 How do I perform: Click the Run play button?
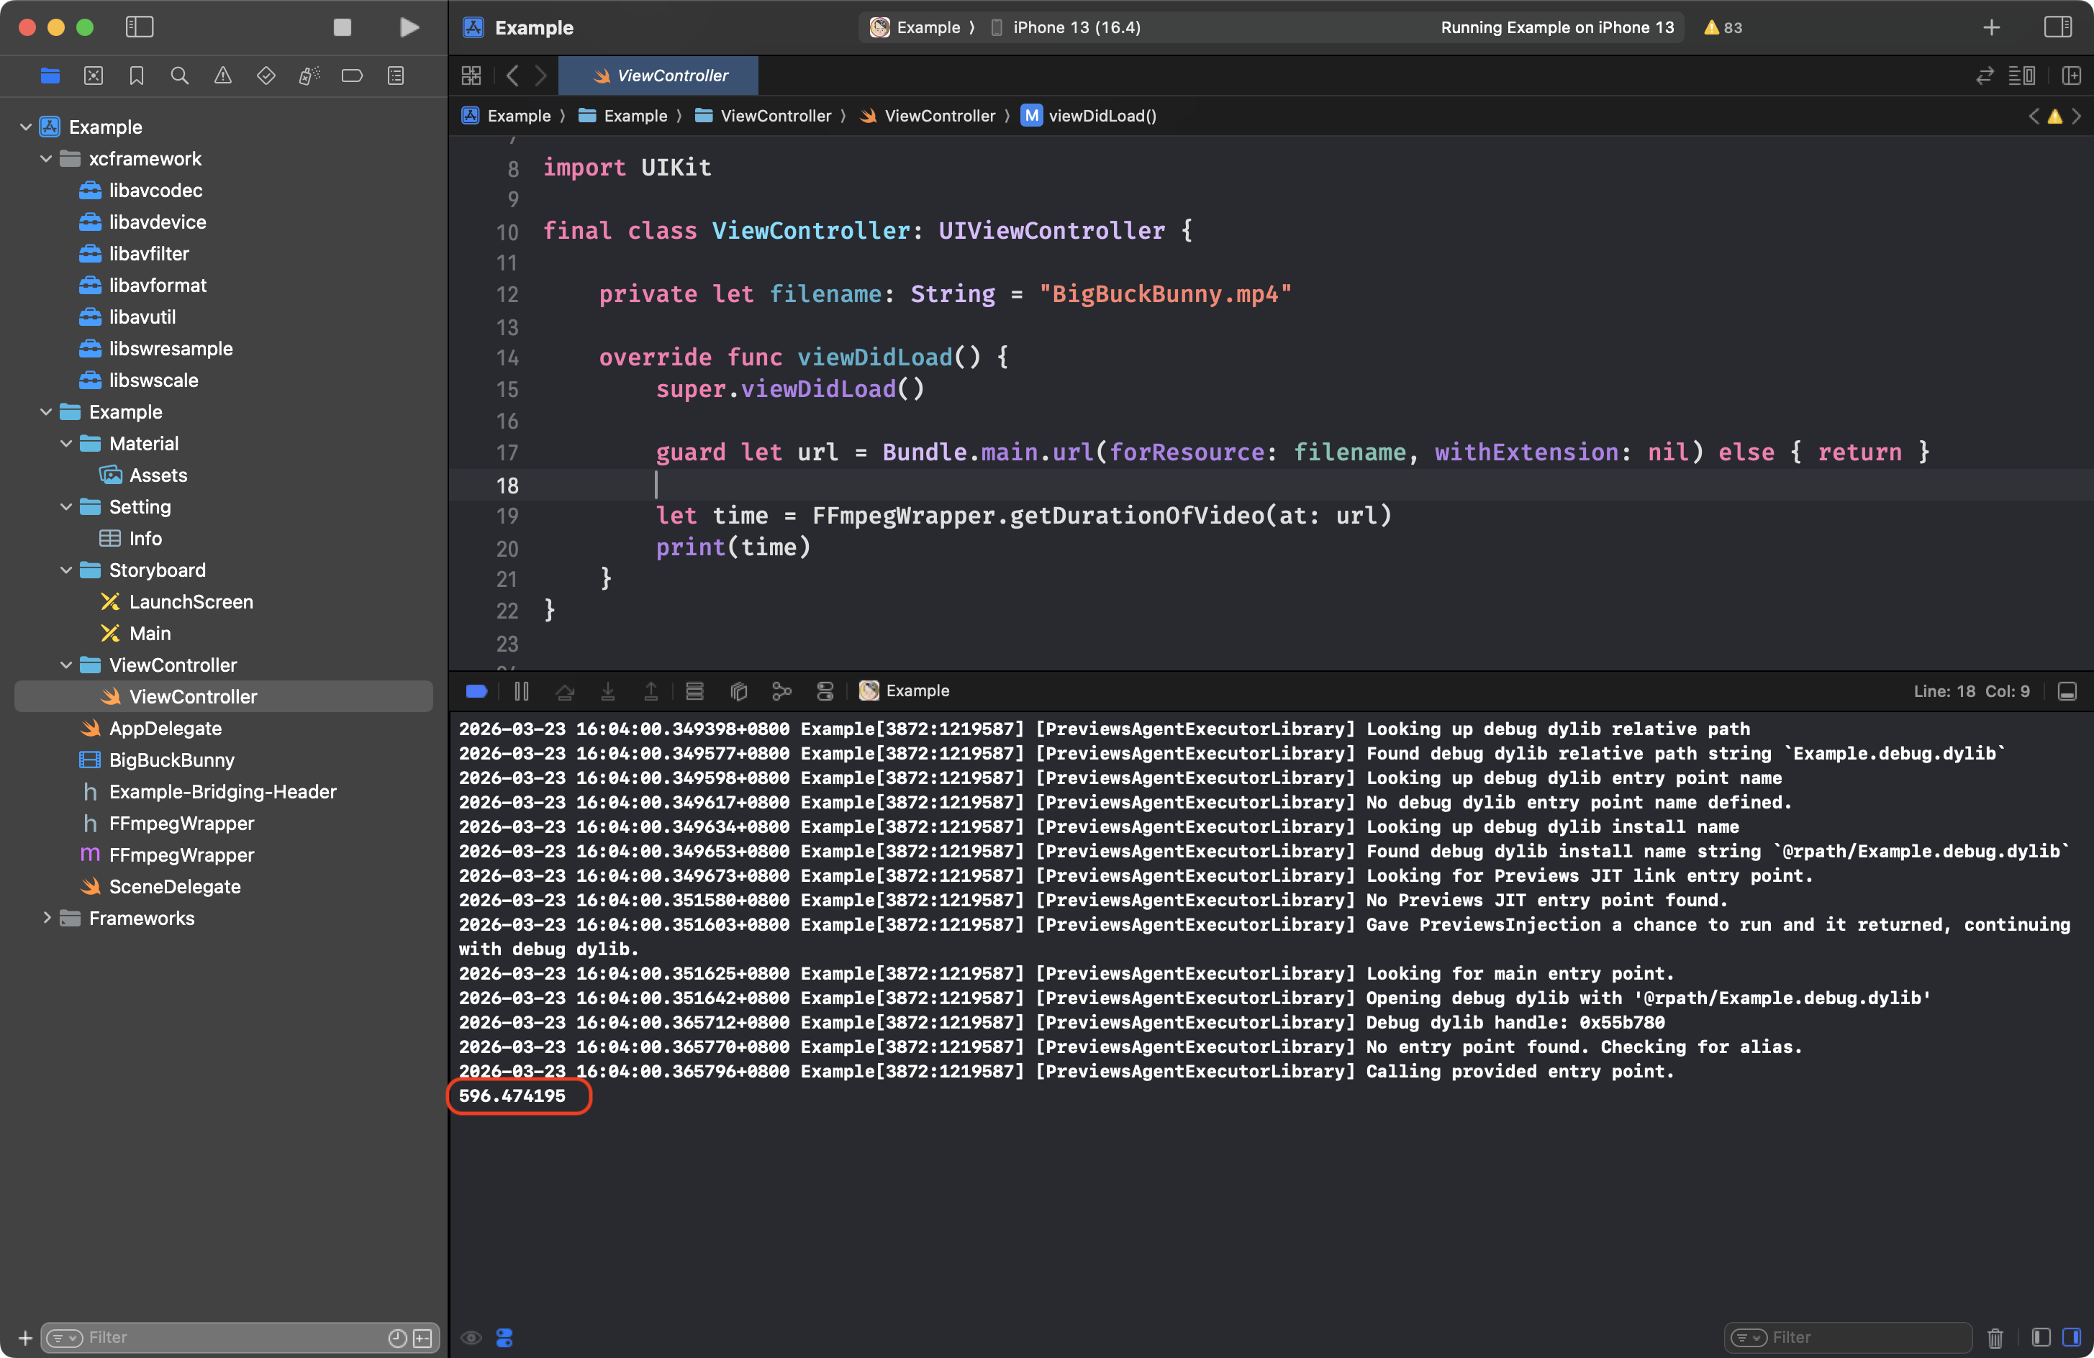tap(409, 27)
